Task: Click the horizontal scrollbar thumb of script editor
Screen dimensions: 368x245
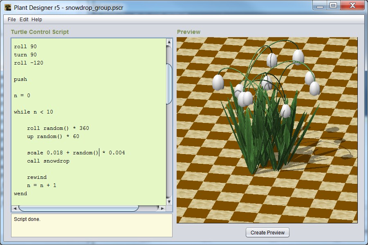Action: [x=79, y=208]
